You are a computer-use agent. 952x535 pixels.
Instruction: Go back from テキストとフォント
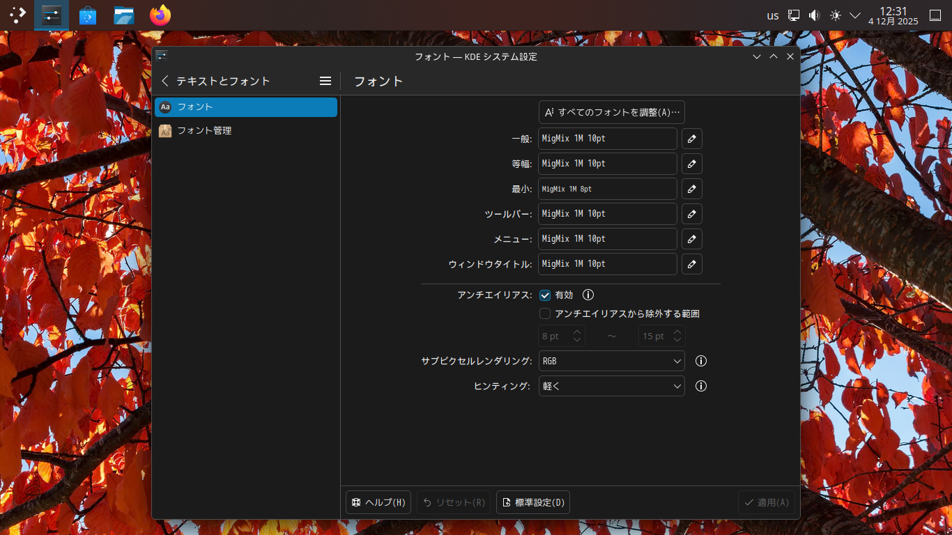165,81
